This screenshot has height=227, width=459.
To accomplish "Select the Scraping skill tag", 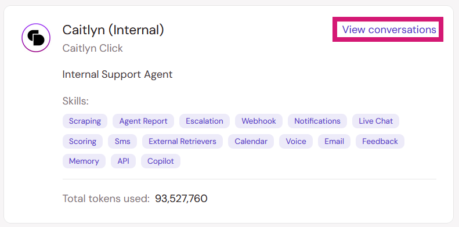I will (x=85, y=121).
